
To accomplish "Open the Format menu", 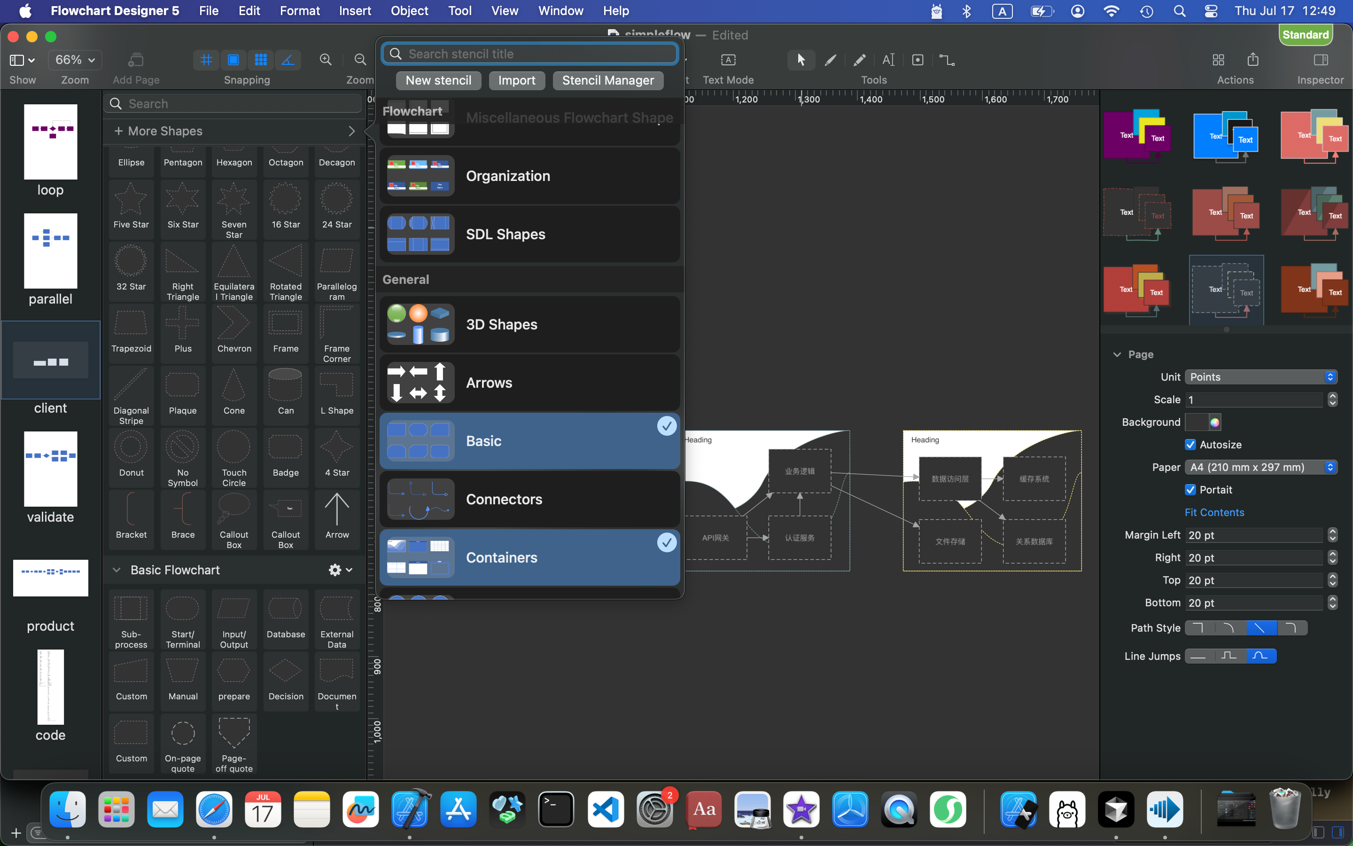I will coord(300,11).
